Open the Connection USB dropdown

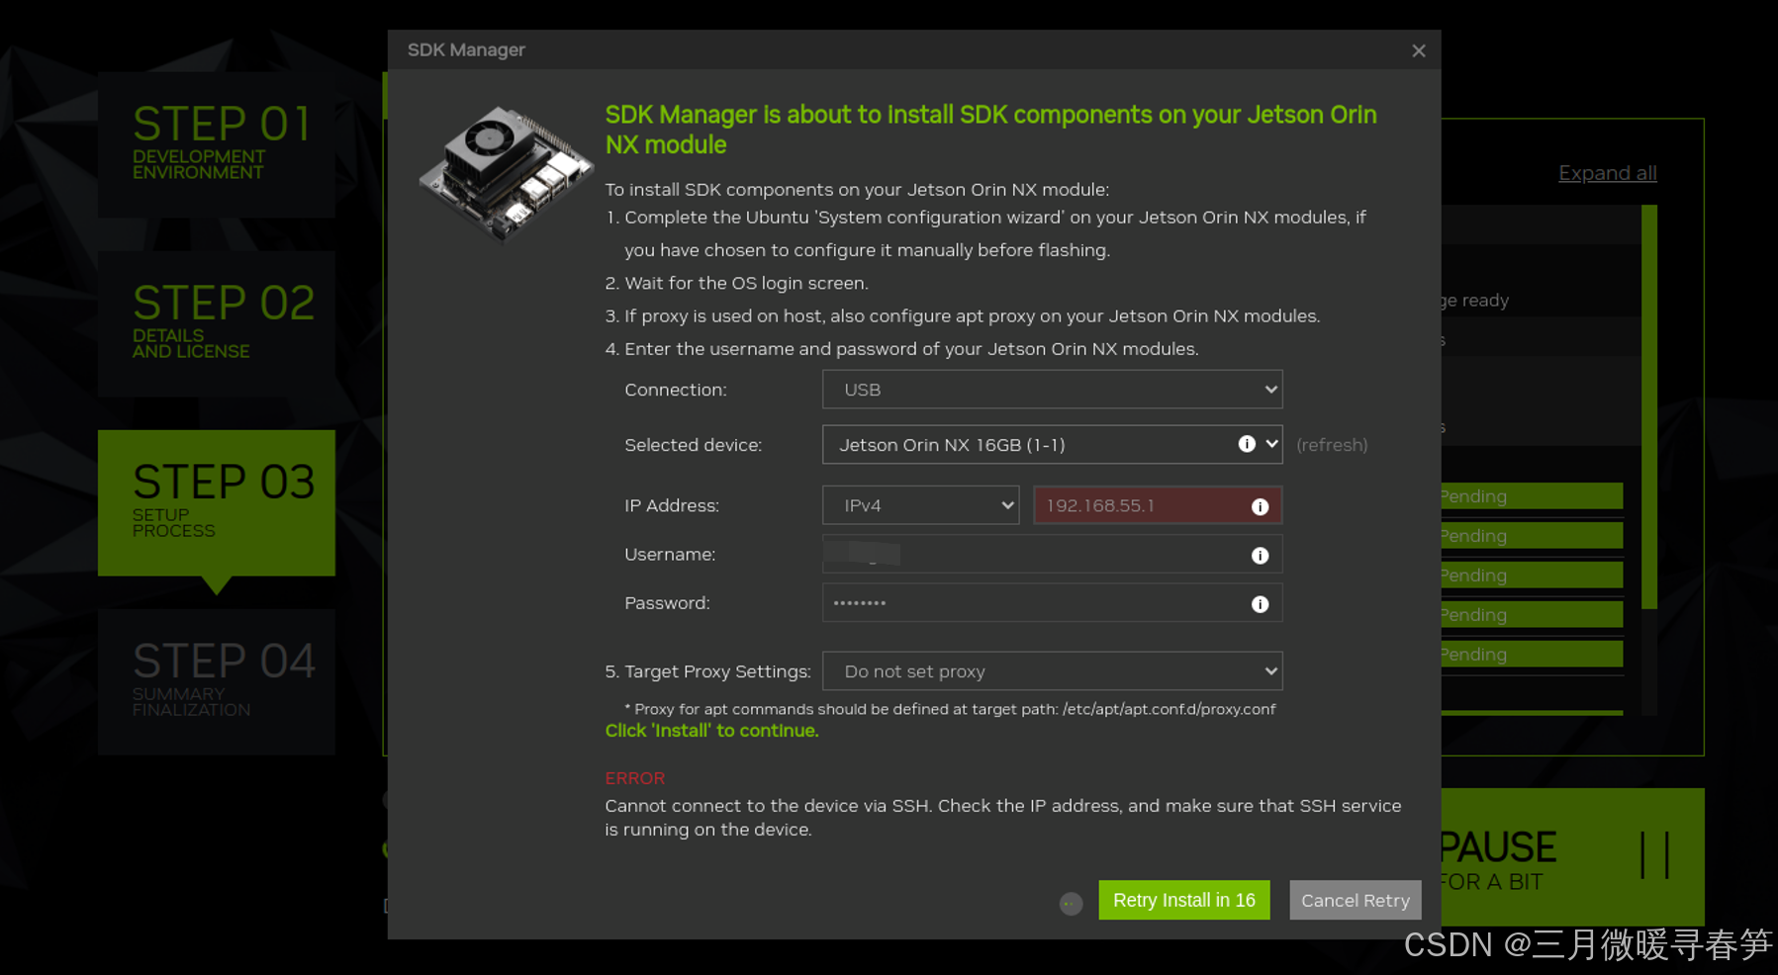pos(1052,390)
